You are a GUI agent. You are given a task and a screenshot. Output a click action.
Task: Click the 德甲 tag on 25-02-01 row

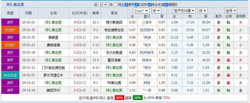pyautogui.click(x=10, y=22)
